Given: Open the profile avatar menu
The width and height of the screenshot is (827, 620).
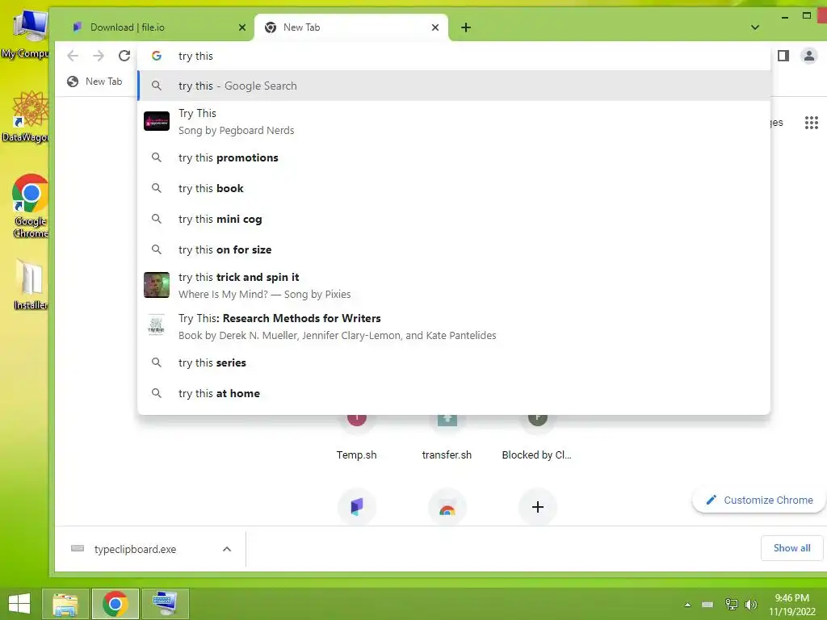Looking at the screenshot, I should (808, 56).
